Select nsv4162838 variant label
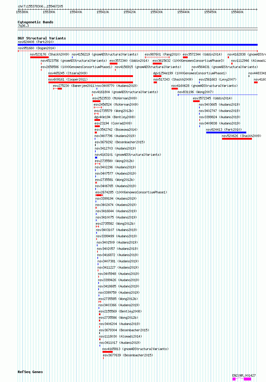The height and width of the screenshot is (382, 266). 247,54
